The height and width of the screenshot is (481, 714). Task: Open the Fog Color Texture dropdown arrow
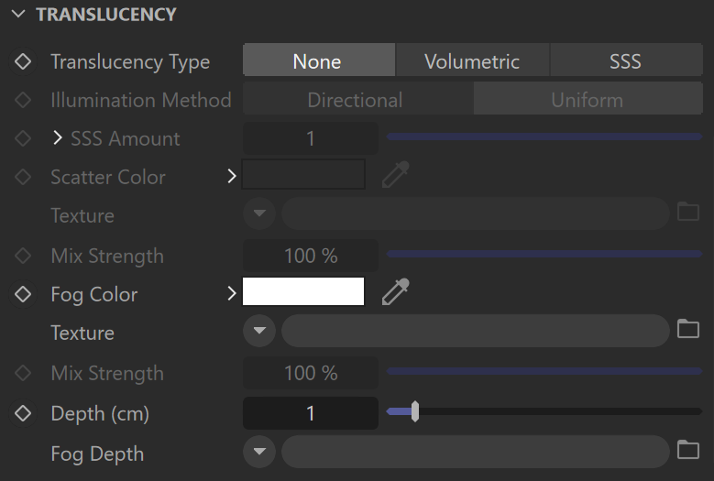(259, 331)
